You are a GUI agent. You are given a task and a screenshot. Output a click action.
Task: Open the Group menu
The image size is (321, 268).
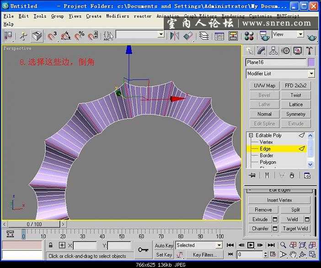click(57, 16)
